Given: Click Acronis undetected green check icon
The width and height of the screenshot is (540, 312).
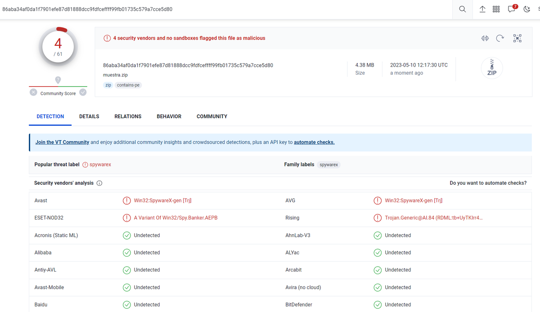Looking at the screenshot, I should coord(127,235).
